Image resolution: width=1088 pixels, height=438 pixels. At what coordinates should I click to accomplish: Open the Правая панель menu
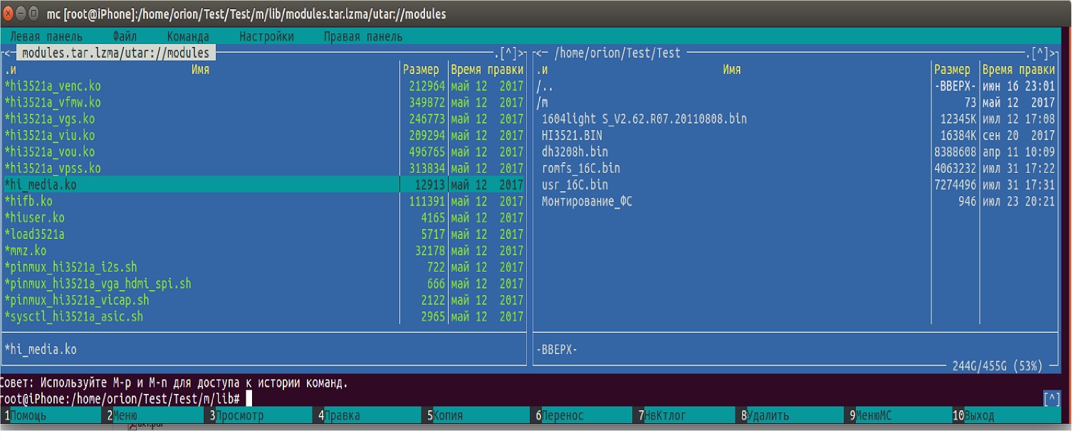click(x=362, y=36)
